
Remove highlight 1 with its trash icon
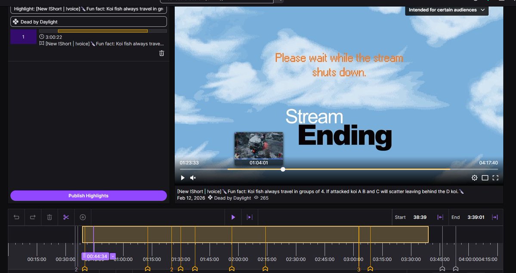point(161,53)
